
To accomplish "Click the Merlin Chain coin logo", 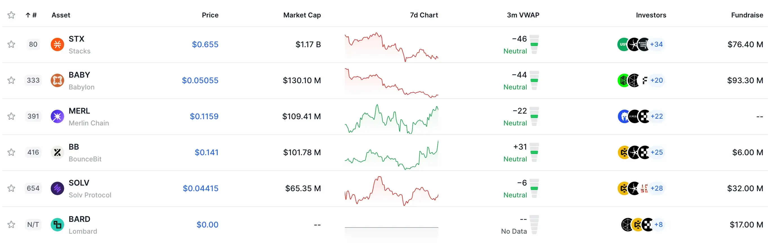I will pos(57,116).
